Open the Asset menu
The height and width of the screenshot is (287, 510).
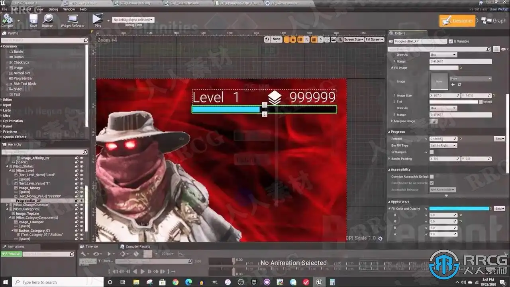27,9
